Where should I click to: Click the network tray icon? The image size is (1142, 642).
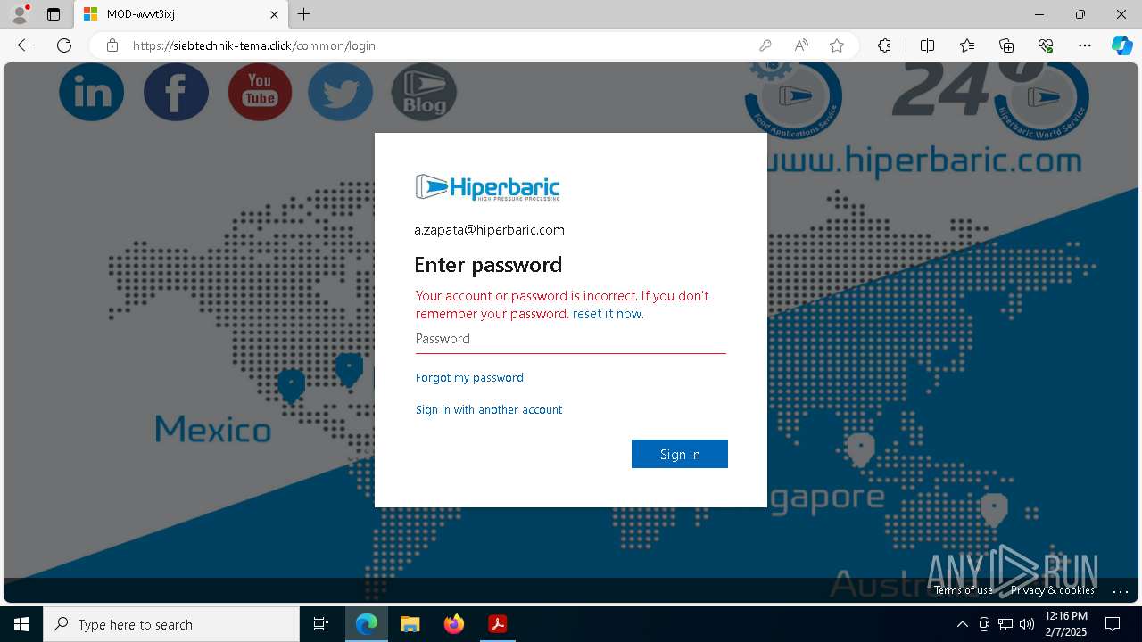coord(1005,624)
